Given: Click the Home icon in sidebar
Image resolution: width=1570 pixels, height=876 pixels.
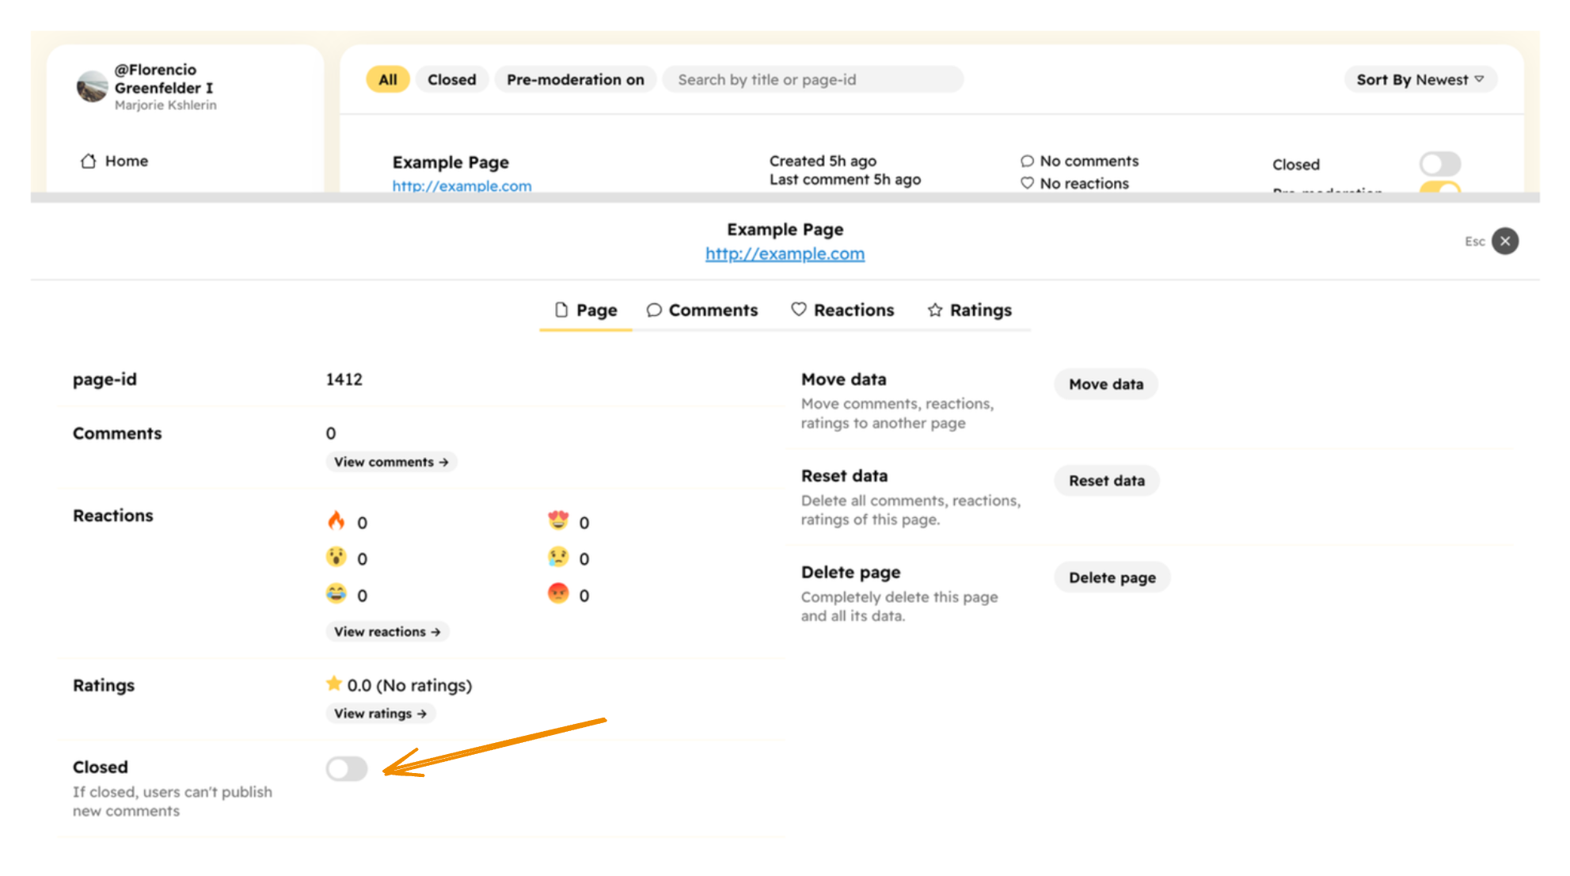Looking at the screenshot, I should [x=88, y=161].
